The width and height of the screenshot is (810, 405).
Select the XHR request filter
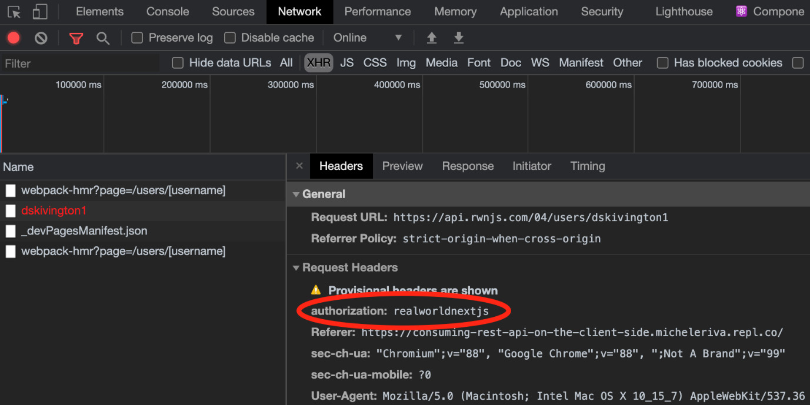coord(318,62)
